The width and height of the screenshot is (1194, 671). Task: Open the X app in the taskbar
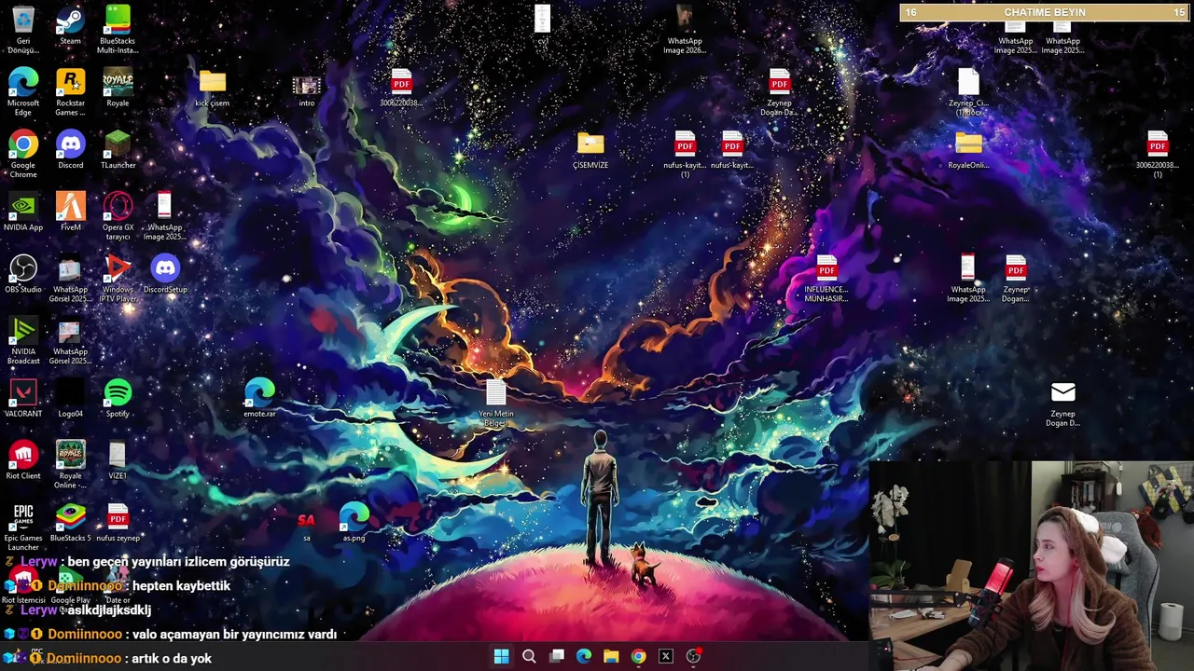[x=665, y=656]
